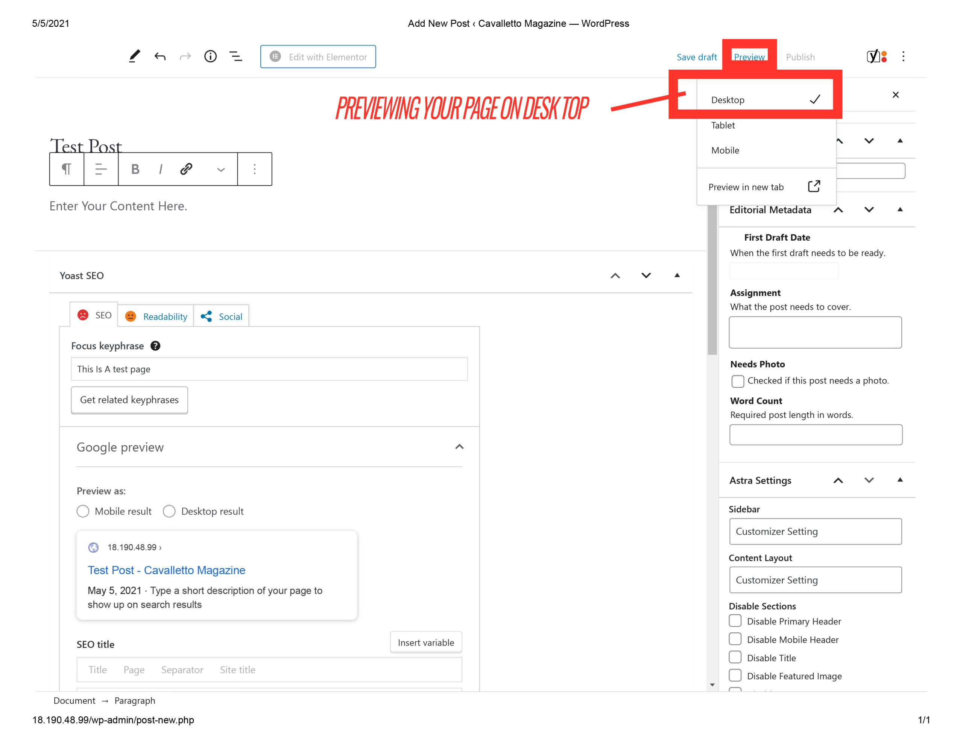The width and height of the screenshot is (963, 744).
Task: Click the Preview button
Action: [x=749, y=57]
